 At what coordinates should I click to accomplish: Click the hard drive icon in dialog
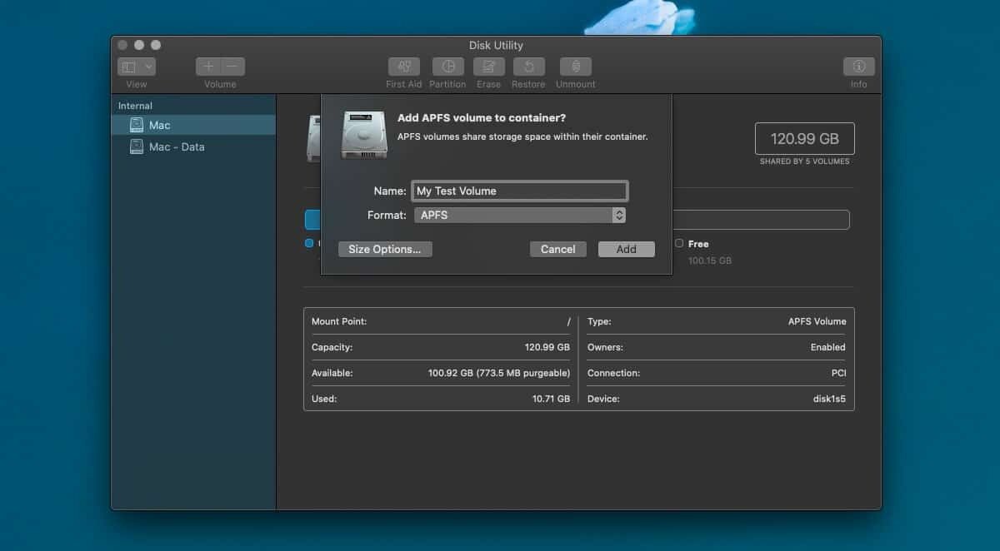364,135
